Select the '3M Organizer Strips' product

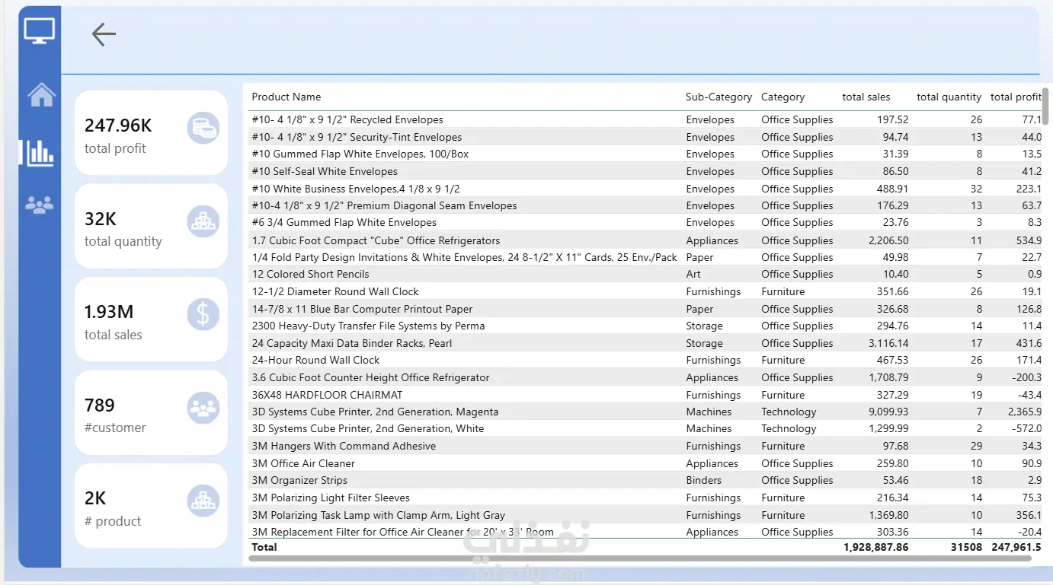(x=646, y=480)
